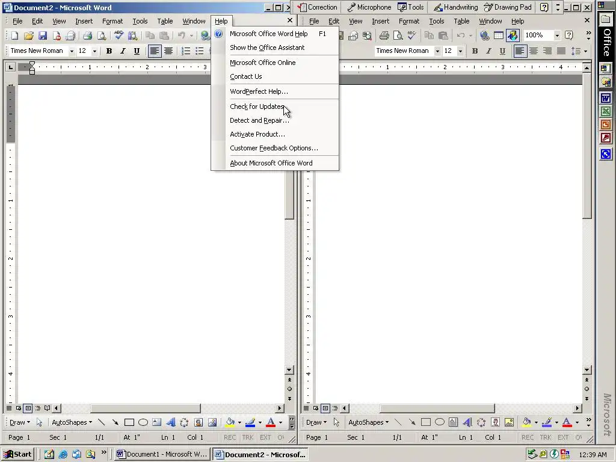Insert Clip Art from Document2 Drawing toolbar
616x462 pixels.
pyautogui.click(x=199, y=422)
